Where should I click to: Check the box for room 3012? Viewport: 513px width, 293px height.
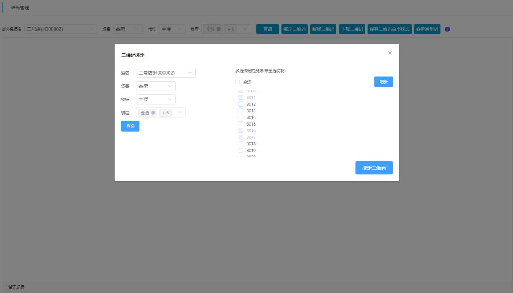click(241, 104)
